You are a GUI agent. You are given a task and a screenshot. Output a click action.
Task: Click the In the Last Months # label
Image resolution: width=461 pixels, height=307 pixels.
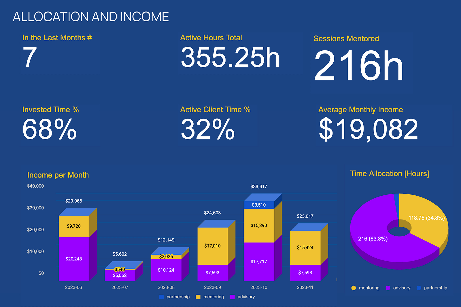(x=57, y=38)
